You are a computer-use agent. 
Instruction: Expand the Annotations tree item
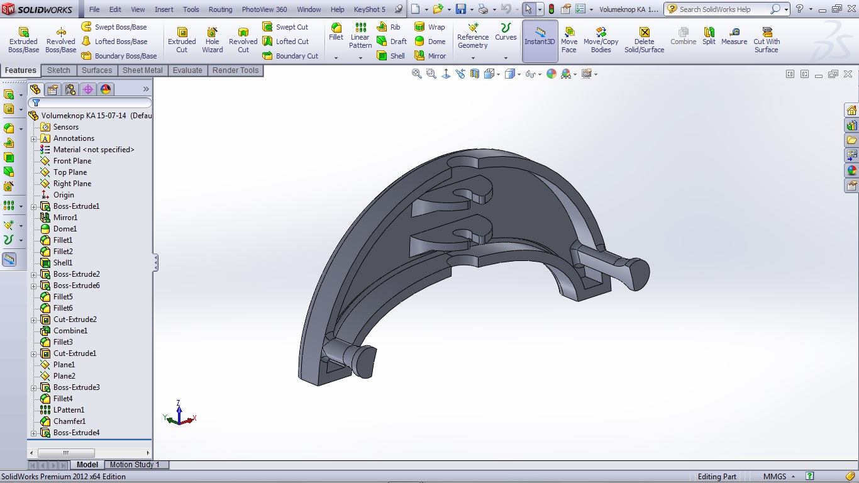pos(34,138)
